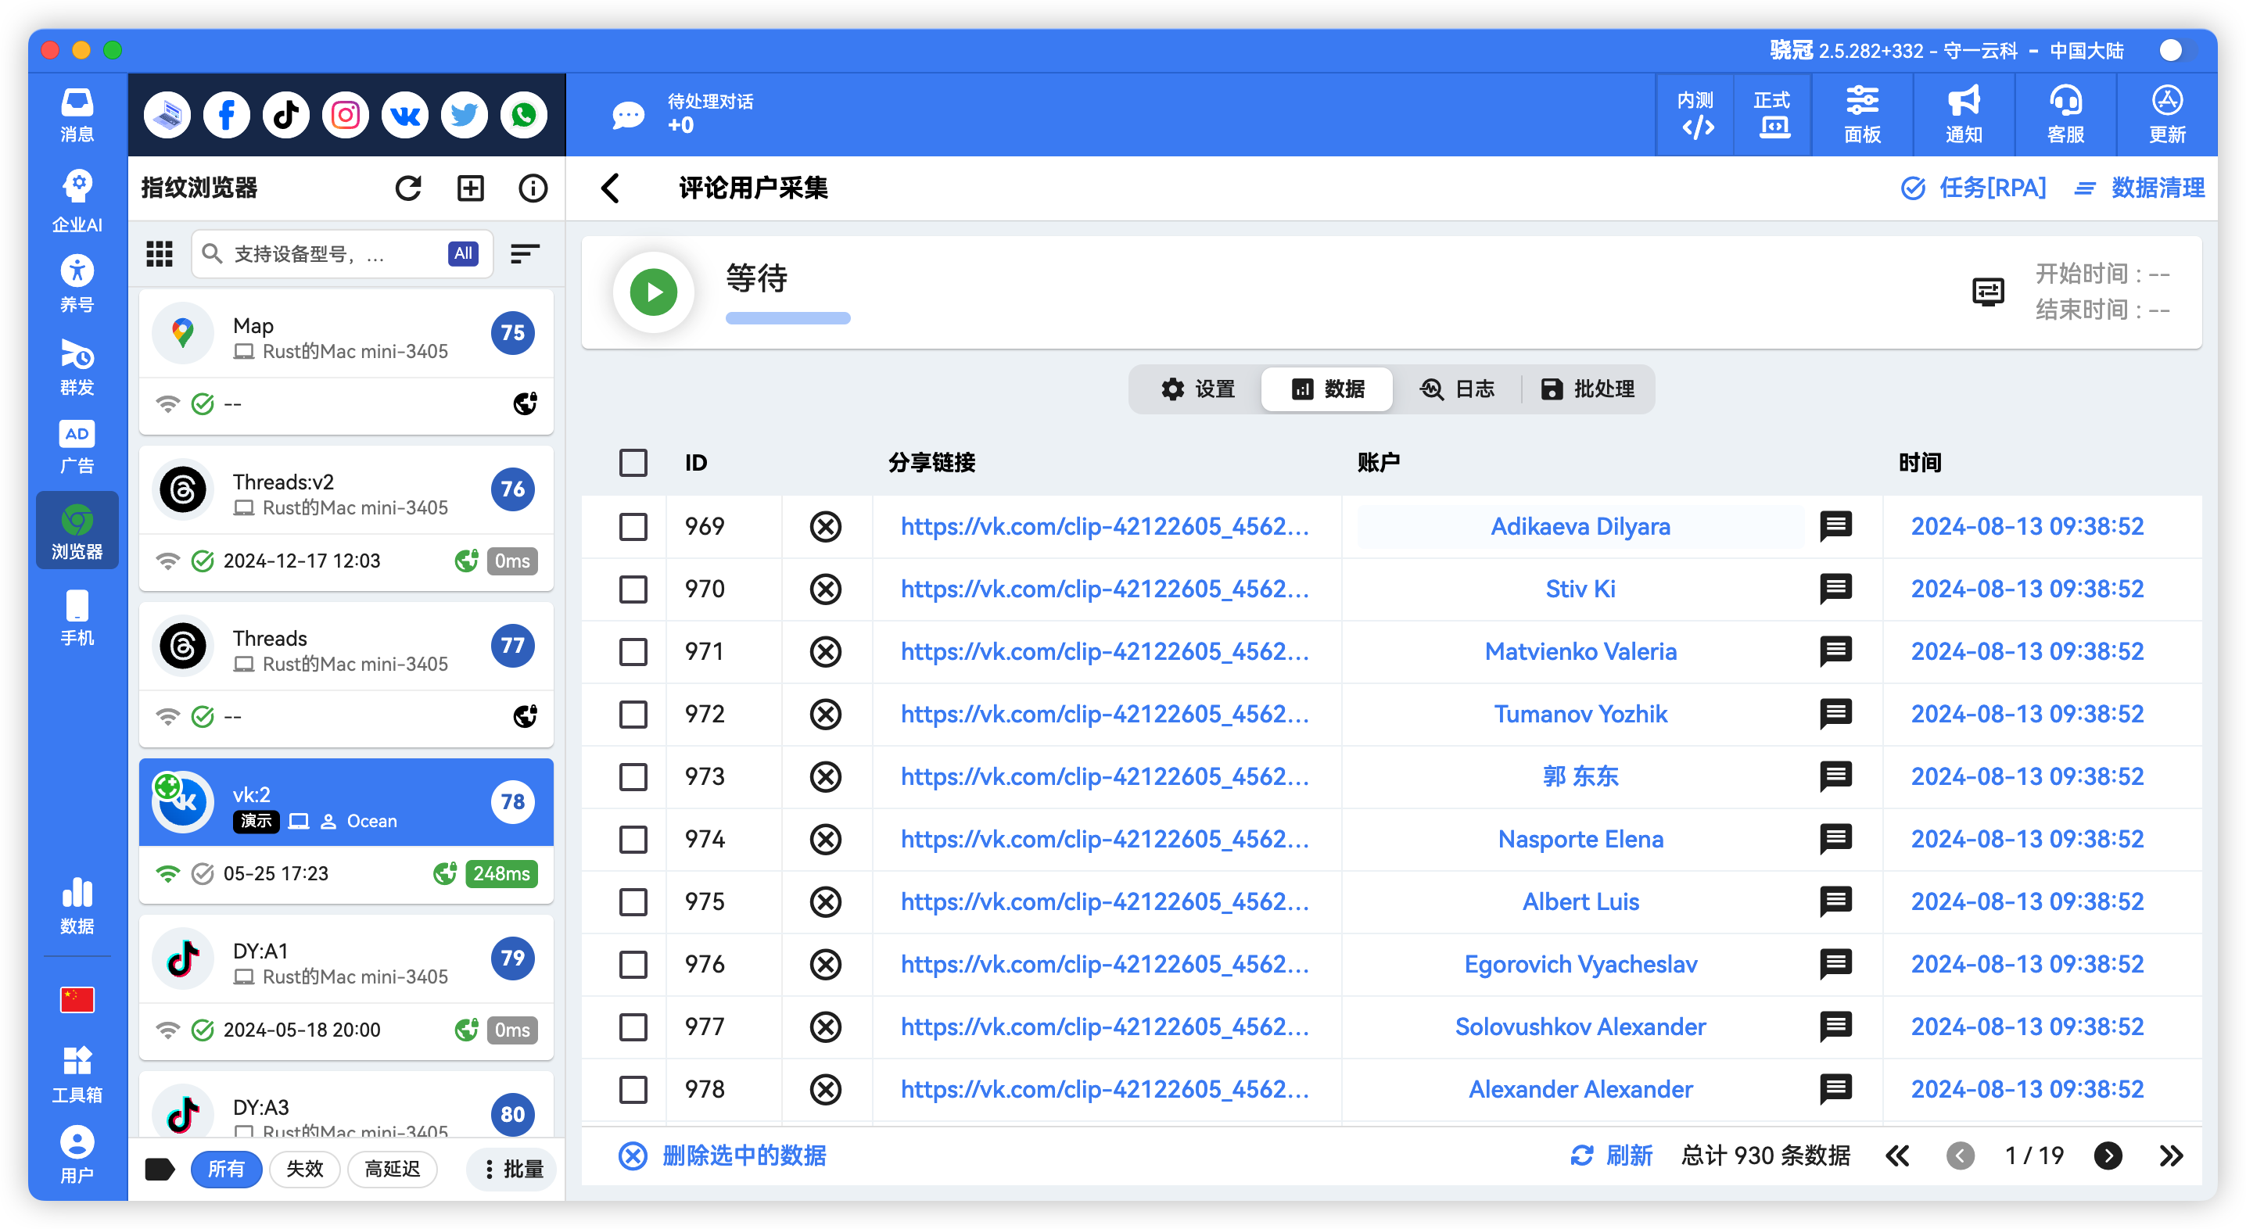Refresh the fingerprint browser list
The width and height of the screenshot is (2246, 1229).
[408, 188]
